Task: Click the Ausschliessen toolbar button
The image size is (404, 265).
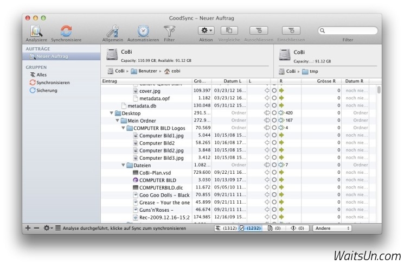Action: (259, 30)
